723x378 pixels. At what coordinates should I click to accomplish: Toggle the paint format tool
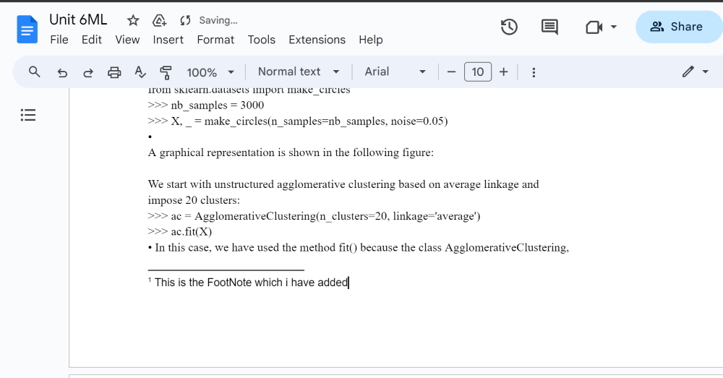pyautogui.click(x=166, y=72)
